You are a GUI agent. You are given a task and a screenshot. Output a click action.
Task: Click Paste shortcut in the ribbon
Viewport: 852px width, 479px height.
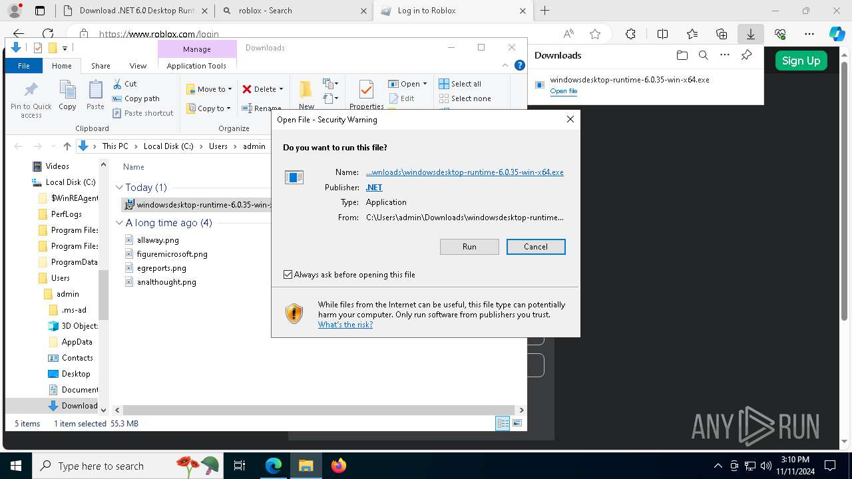click(x=142, y=113)
